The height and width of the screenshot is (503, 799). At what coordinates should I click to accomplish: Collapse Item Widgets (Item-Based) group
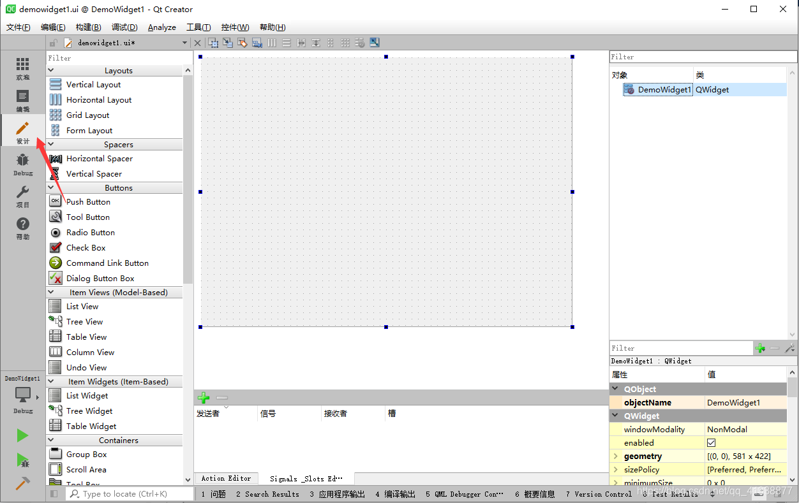pyautogui.click(x=51, y=381)
